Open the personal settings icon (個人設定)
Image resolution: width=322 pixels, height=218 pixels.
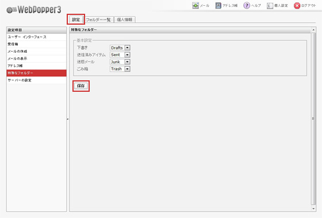tap(270, 6)
